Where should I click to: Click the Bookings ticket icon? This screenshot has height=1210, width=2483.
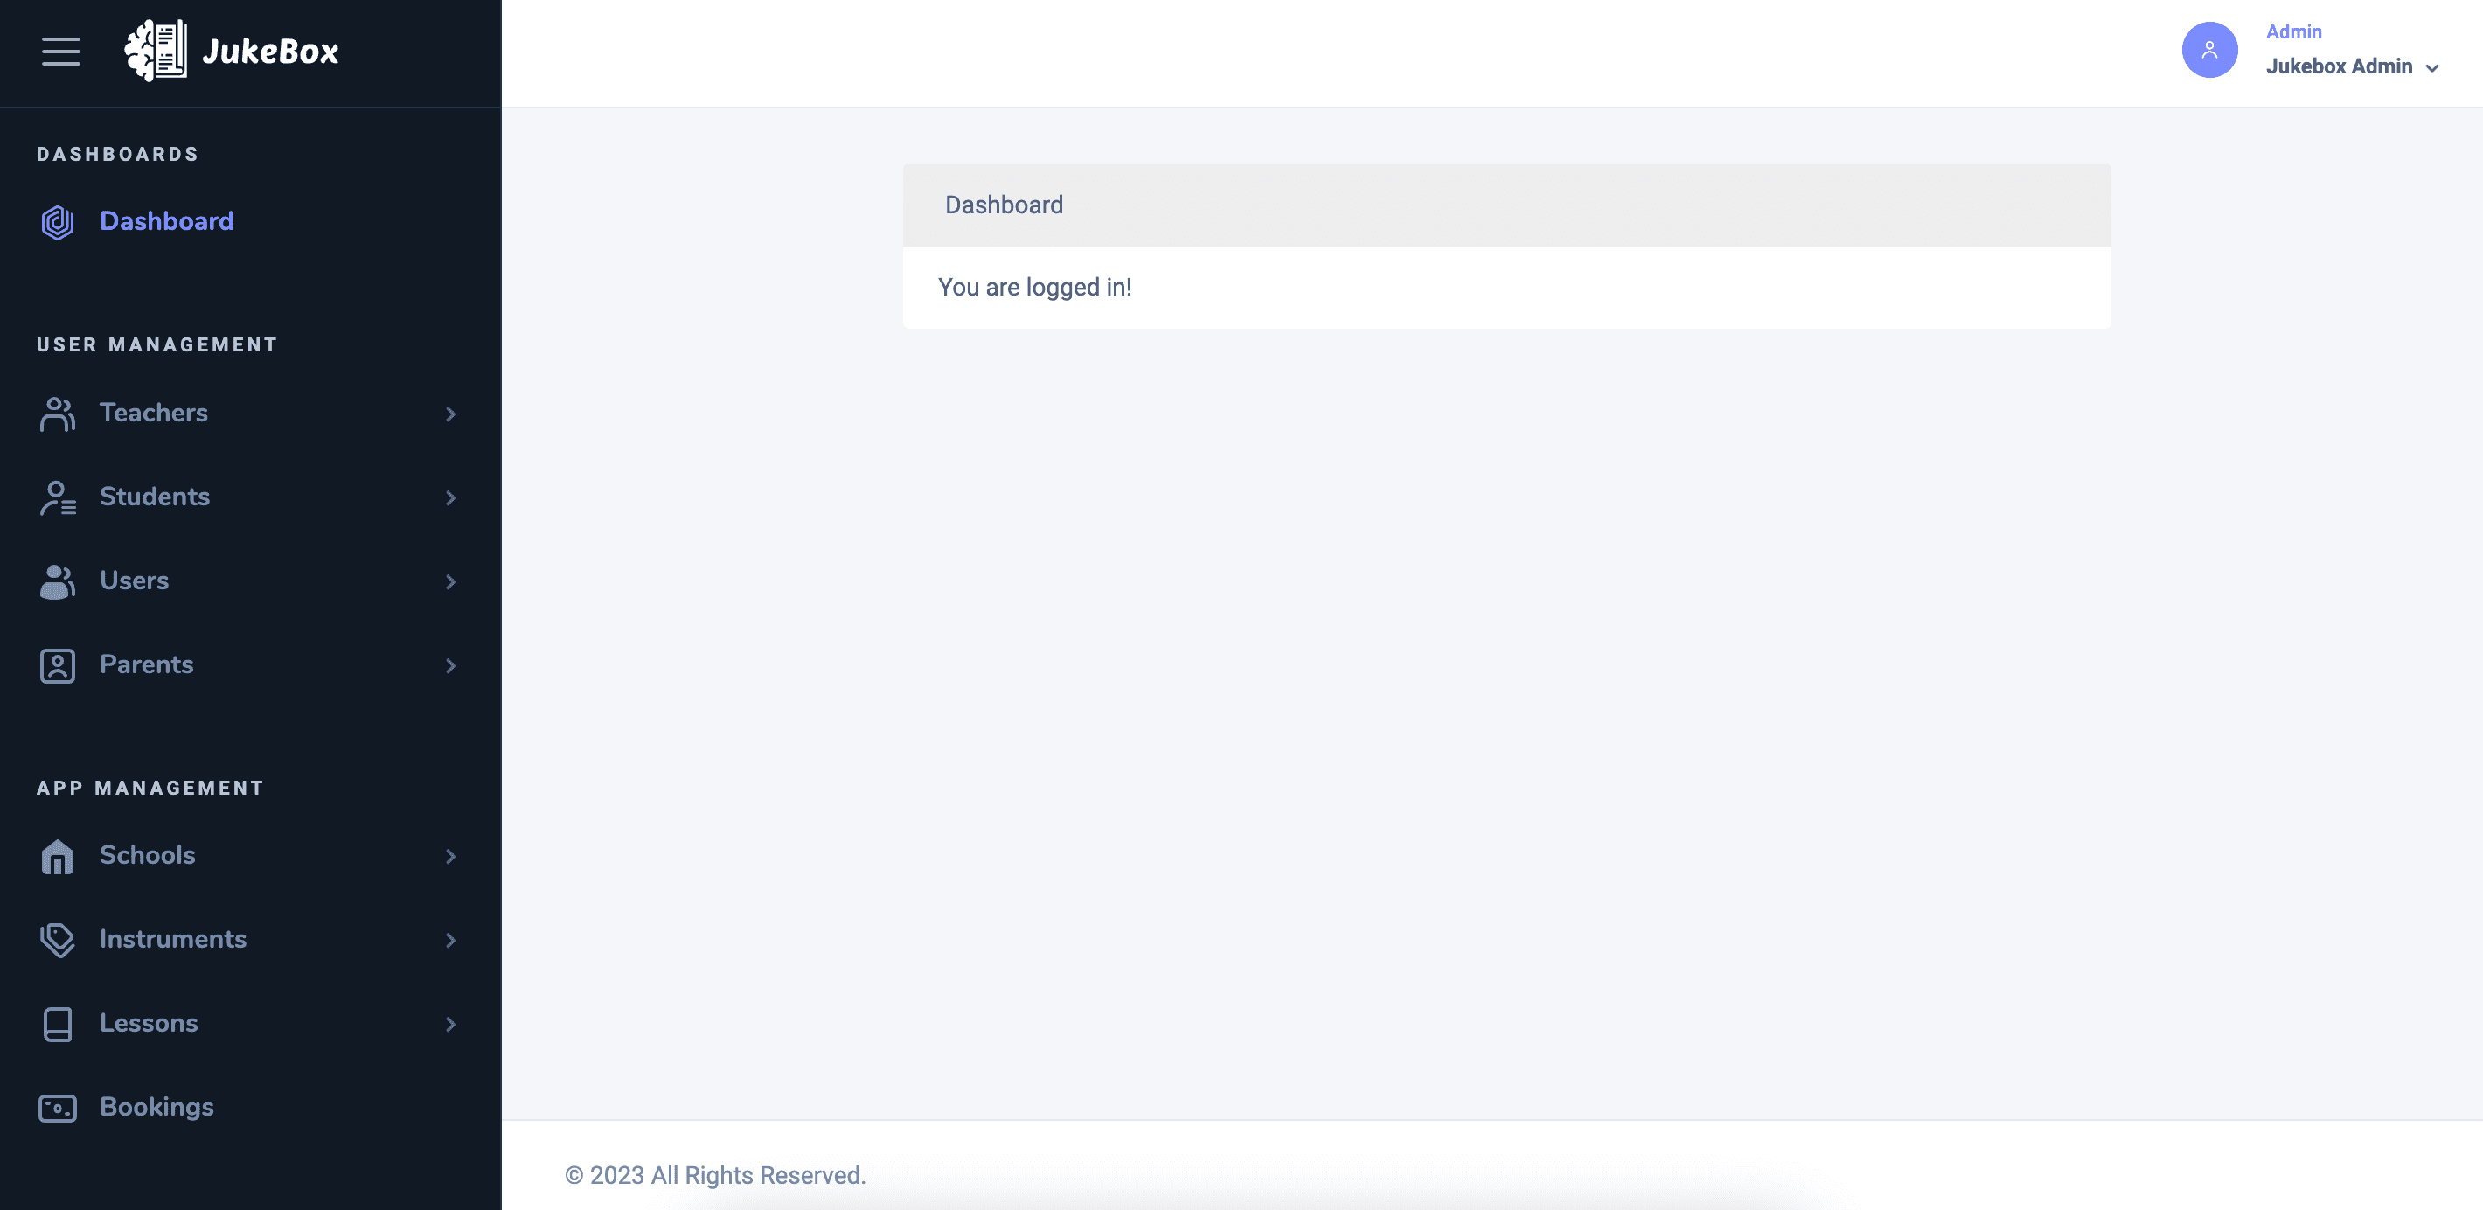point(58,1108)
